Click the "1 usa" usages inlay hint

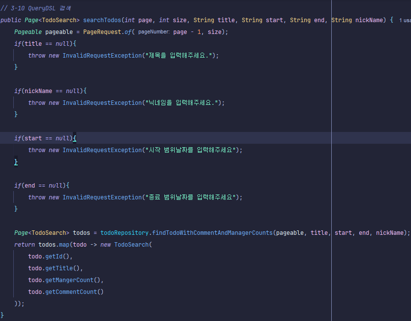tap(405, 20)
